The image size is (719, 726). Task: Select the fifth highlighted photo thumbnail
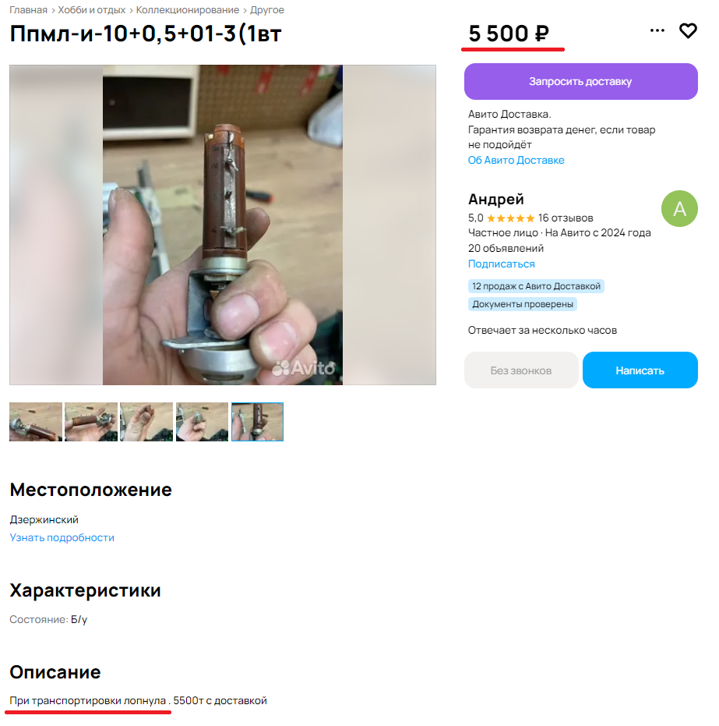(258, 422)
